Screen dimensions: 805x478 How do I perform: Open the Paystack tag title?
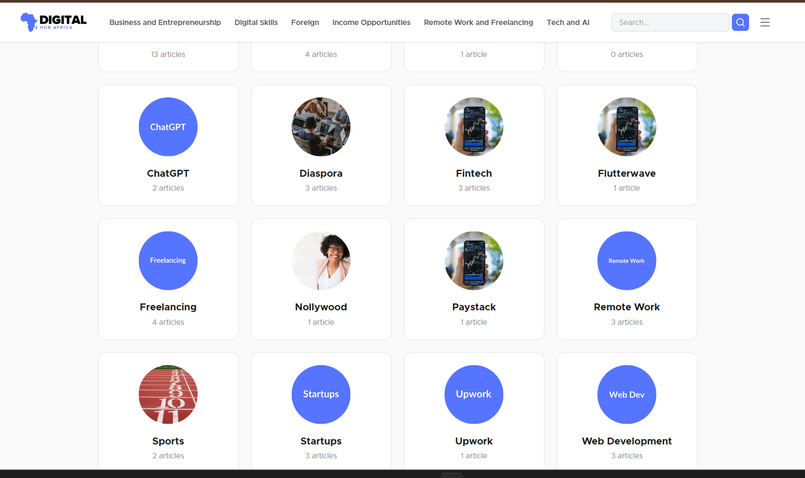(x=474, y=307)
